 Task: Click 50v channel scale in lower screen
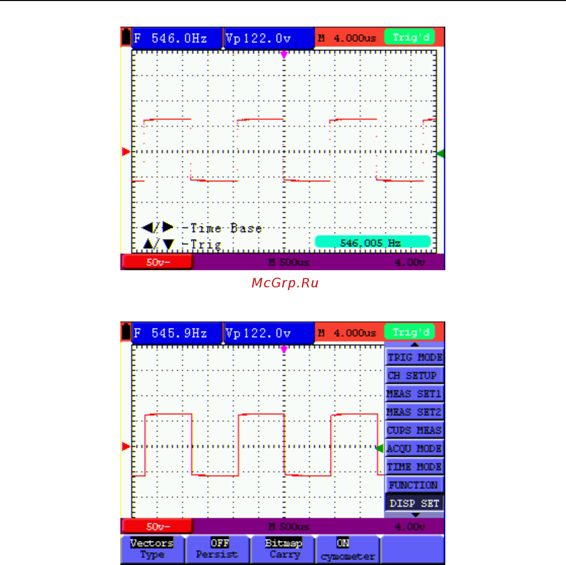(x=158, y=527)
